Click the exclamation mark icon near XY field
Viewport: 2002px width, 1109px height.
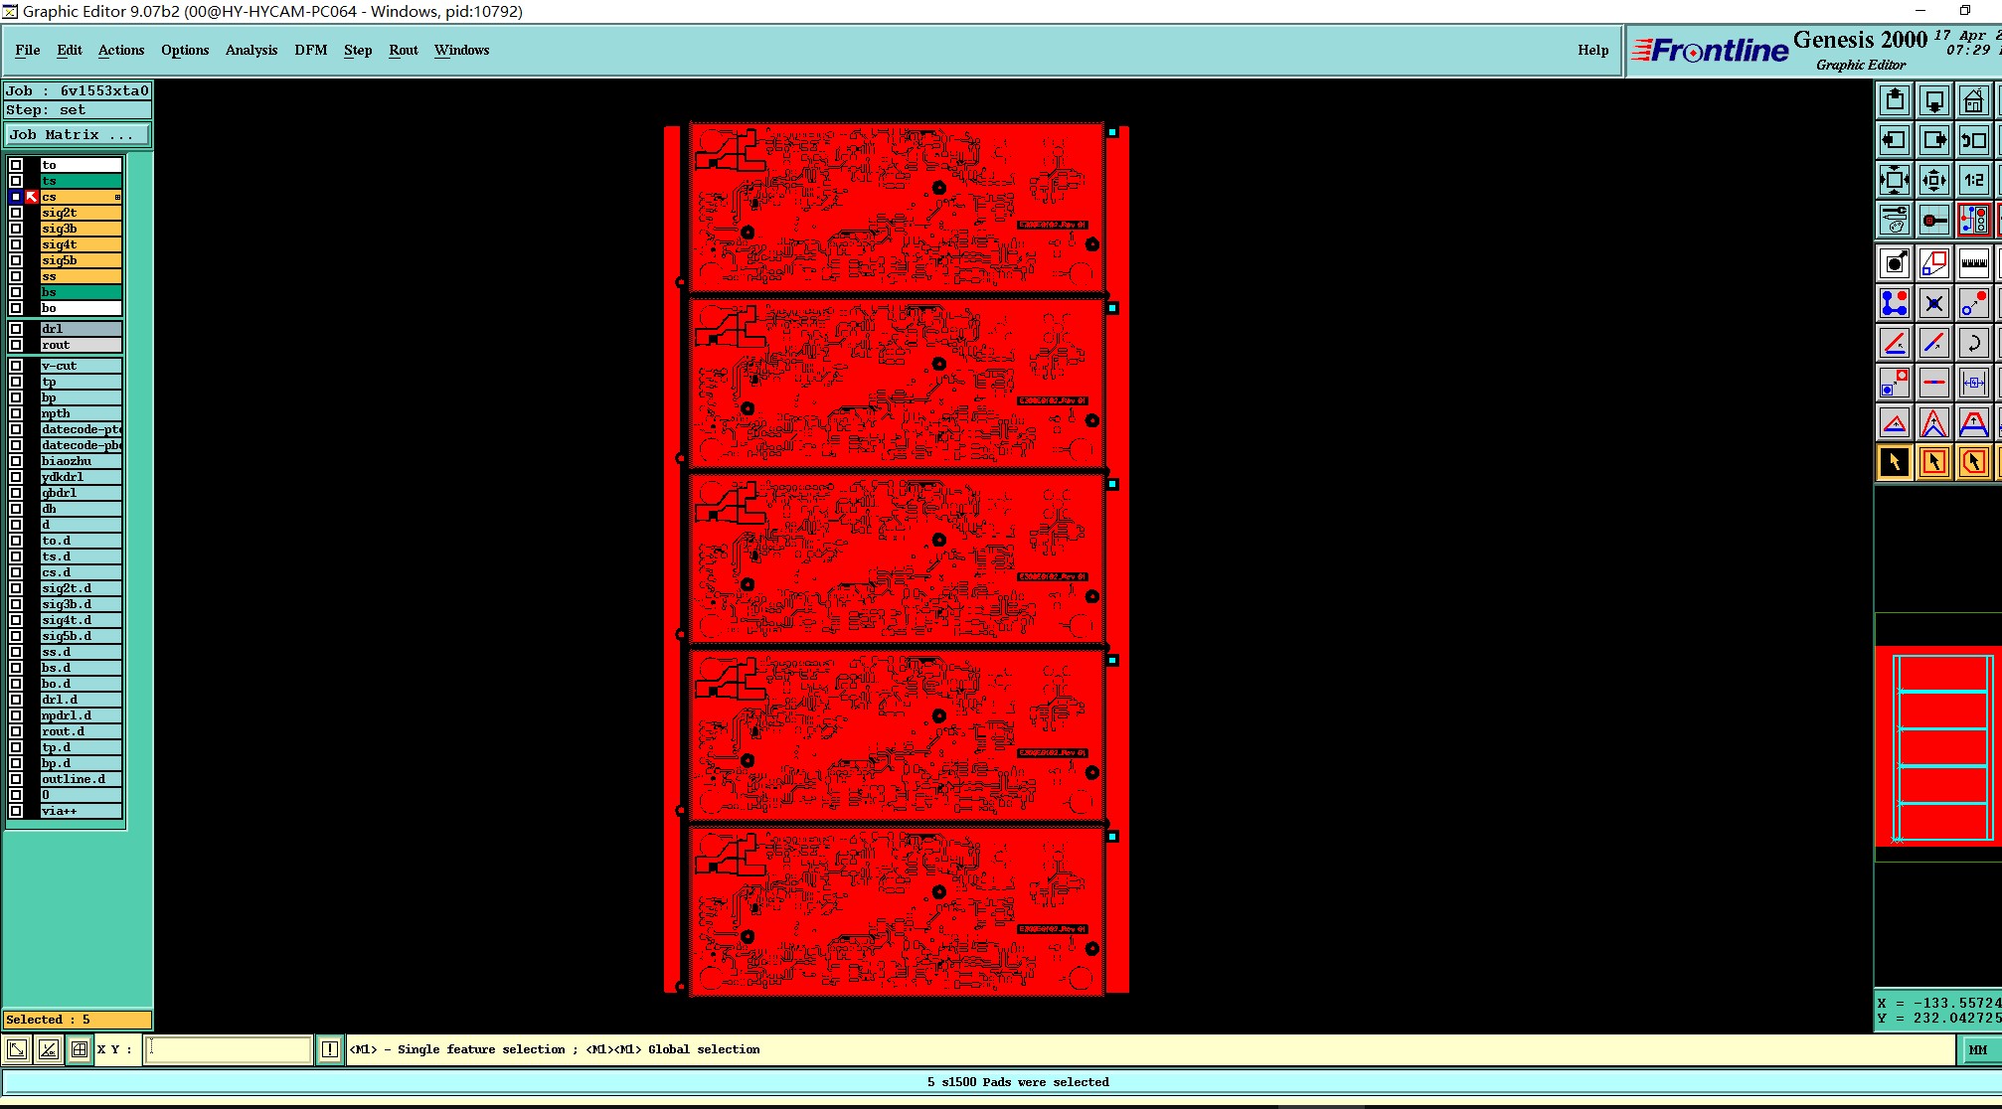click(330, 1049)
